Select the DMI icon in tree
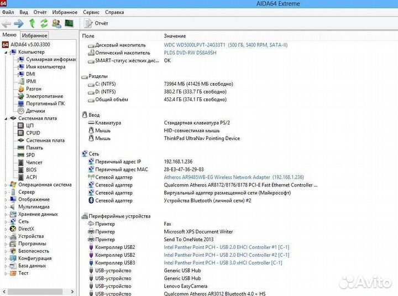The image size is (398, 296). click(x=21, y=74)
